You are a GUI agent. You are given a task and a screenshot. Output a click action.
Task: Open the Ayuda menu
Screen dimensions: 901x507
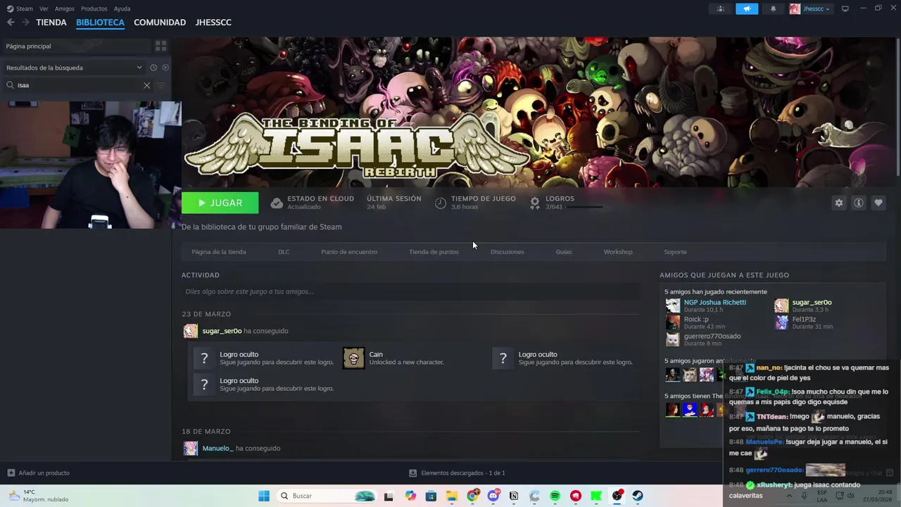tap(122, 8)
